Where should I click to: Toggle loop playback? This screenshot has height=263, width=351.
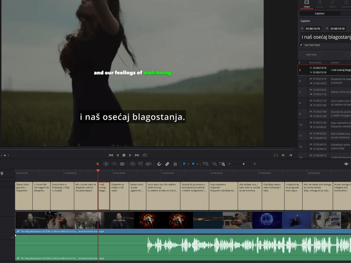pos(145,155)
